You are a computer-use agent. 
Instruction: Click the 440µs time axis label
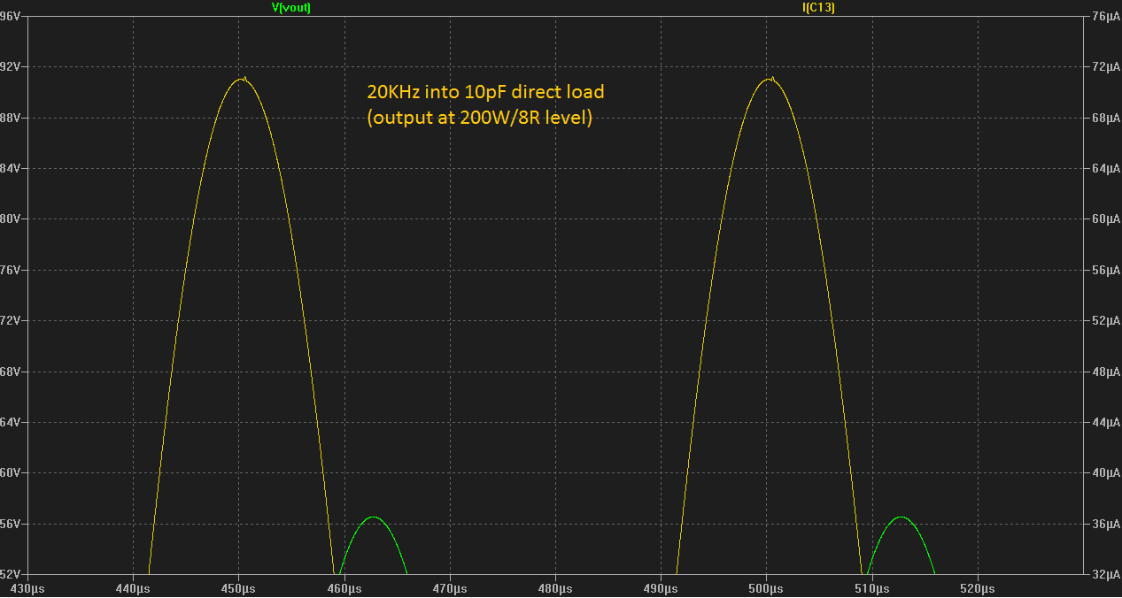click(x=133, y=588)
